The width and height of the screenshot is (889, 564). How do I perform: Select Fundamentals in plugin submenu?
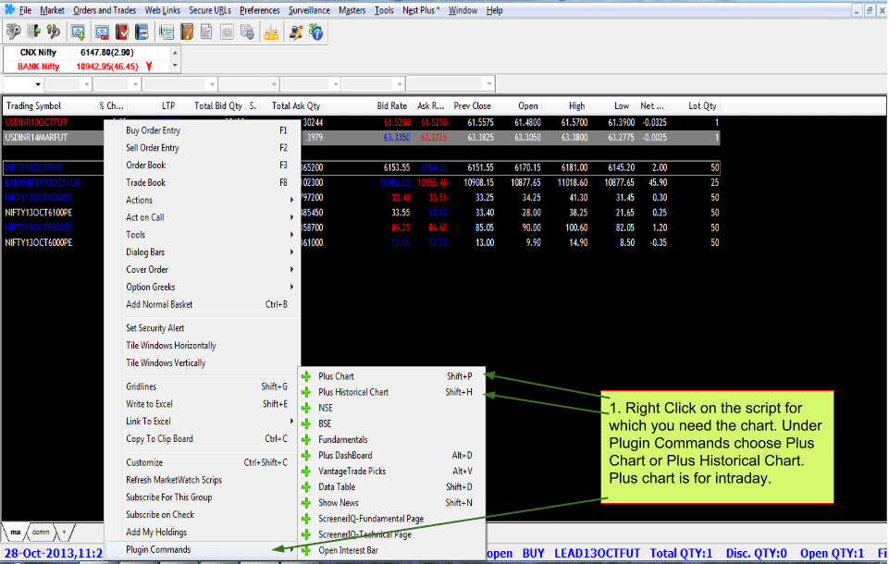(x=392, y=440)
